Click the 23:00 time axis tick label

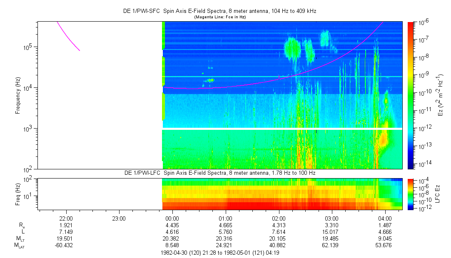(119, 218)
